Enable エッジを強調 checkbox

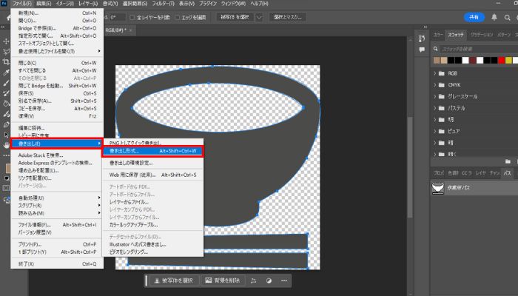point(178,17)
